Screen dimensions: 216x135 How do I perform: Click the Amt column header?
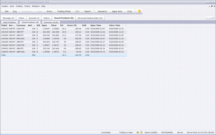click(x=31, y=25)
